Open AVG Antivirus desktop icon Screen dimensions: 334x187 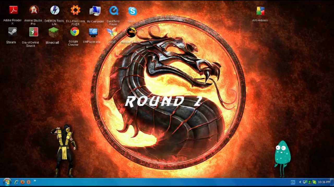coord(260,11)
